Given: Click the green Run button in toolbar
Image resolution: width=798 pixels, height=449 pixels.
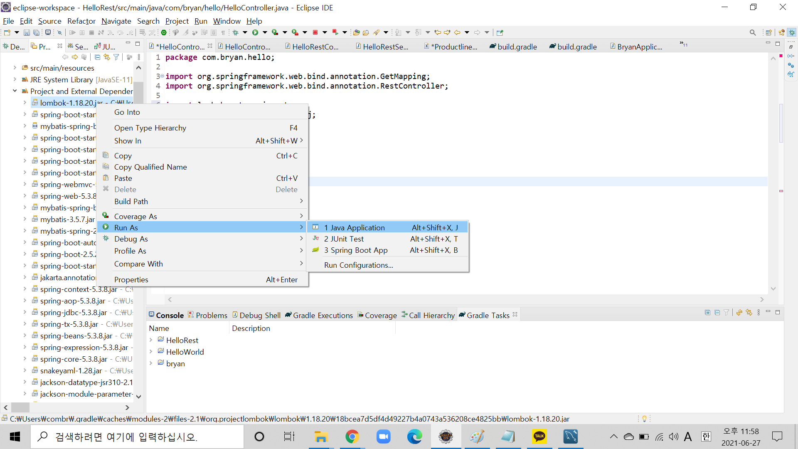Looking at the screenshot, I should tap(255, 32).
